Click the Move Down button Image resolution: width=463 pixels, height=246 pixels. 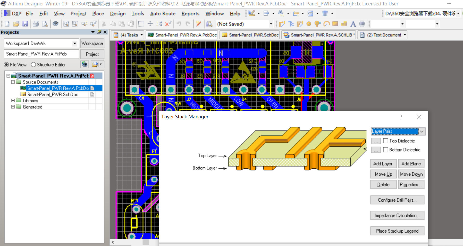[411, 174]
